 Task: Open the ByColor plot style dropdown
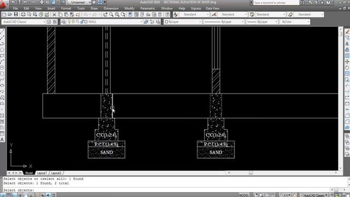[295, 22]
